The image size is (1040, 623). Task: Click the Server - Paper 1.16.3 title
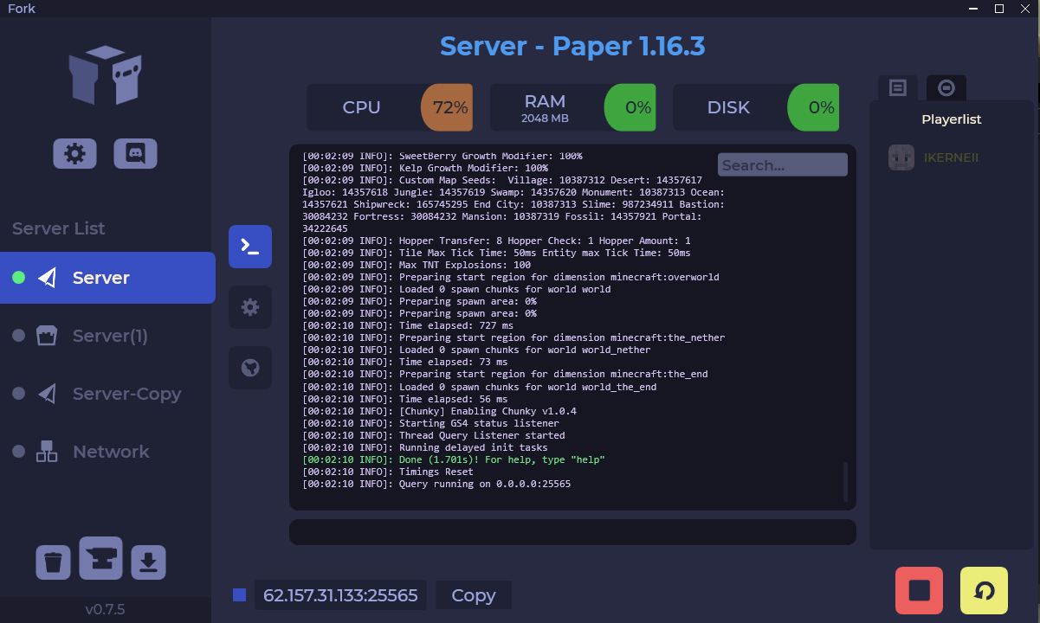(x=572, y=46)
